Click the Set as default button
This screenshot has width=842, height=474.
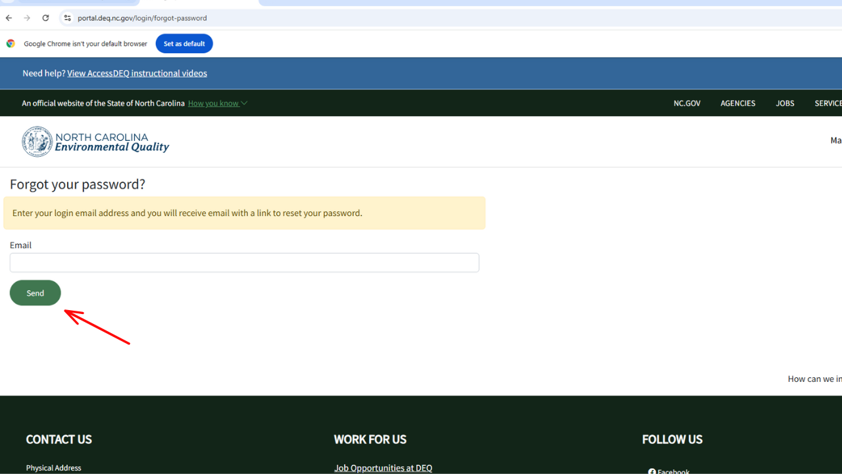pos(184,43)
